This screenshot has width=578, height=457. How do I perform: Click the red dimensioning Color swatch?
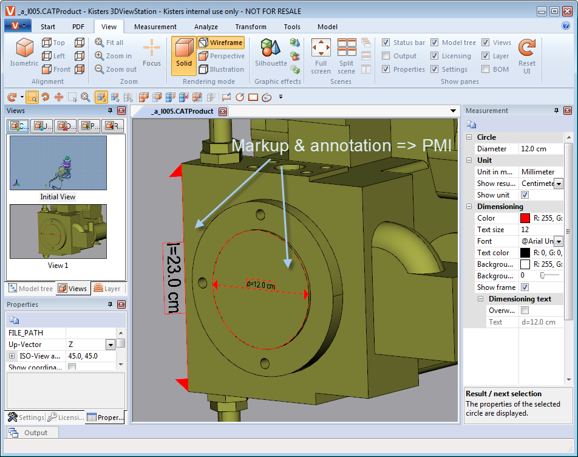(x=525, y=218)
